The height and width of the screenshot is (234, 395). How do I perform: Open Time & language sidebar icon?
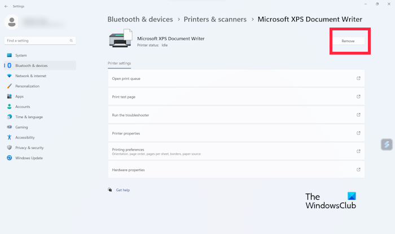click(x=10, y=117)
